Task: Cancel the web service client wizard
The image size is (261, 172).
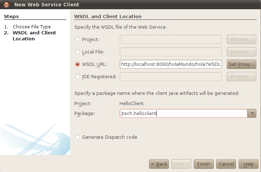Action: [226, 164]
